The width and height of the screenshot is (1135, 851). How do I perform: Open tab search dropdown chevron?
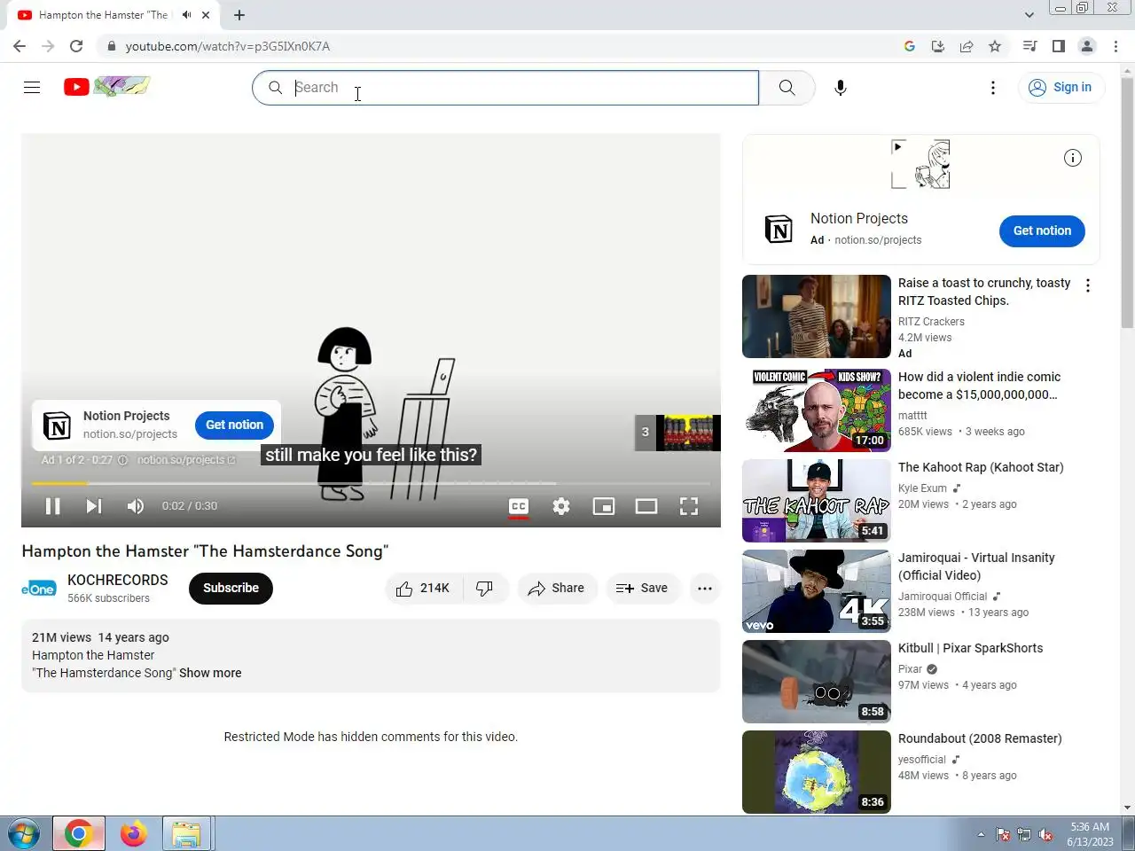pos(1029,14)
